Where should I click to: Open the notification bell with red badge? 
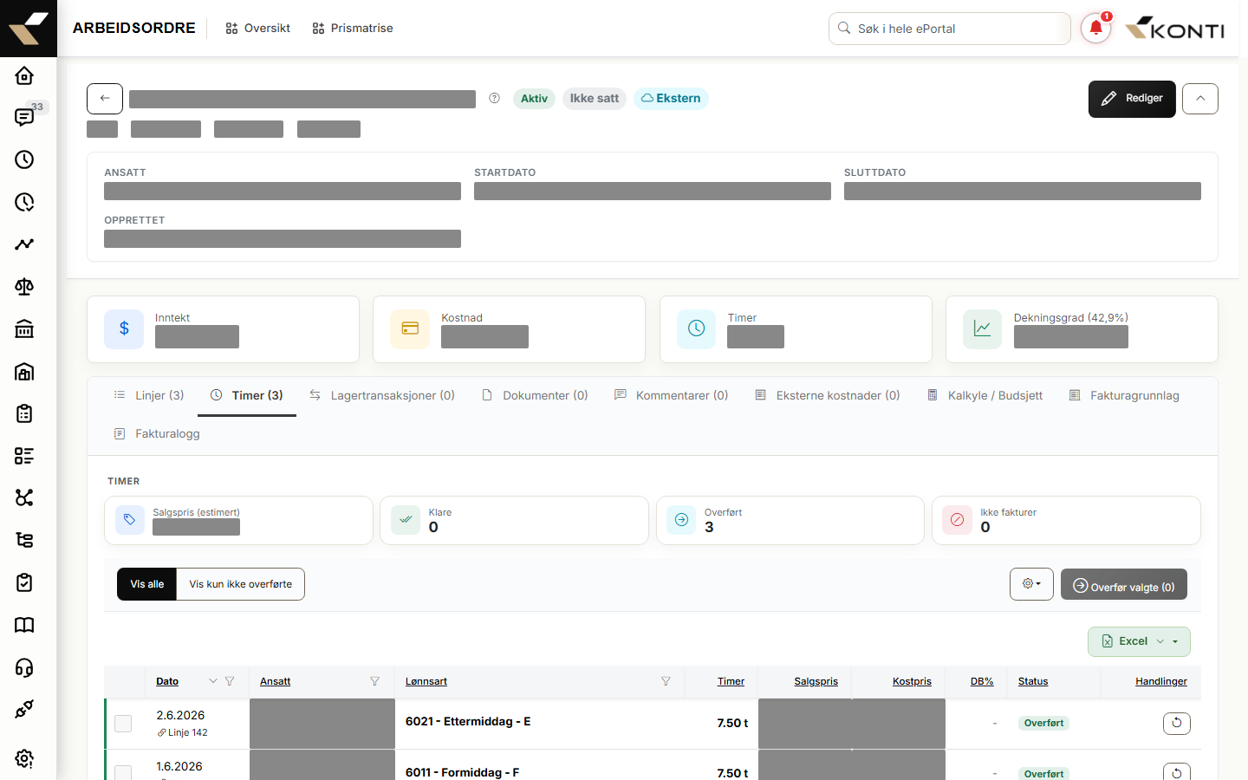(x=1096, y=29)
